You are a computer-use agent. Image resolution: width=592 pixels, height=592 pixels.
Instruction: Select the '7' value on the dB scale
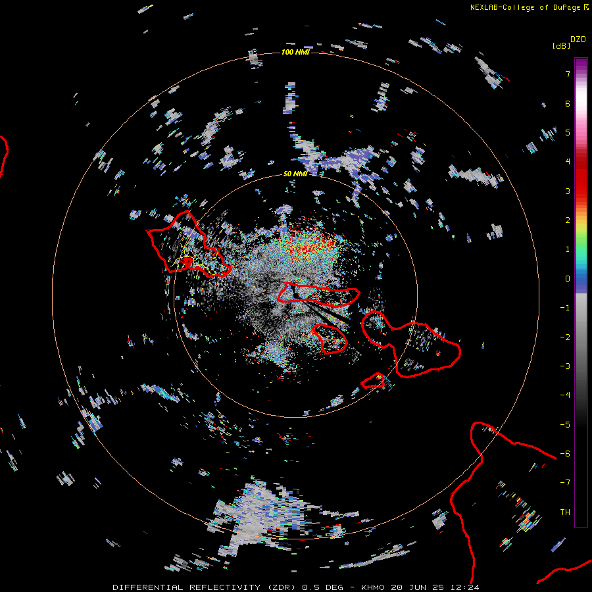(x=568, y=74)
